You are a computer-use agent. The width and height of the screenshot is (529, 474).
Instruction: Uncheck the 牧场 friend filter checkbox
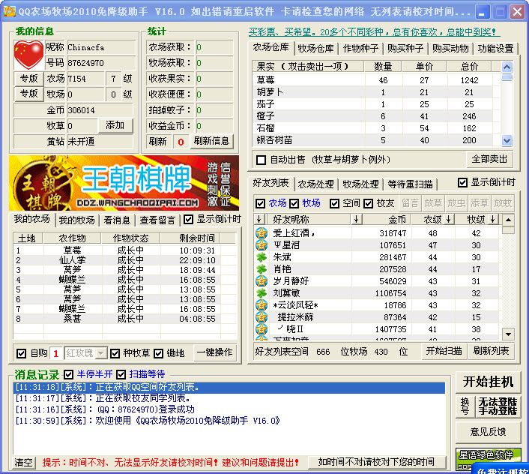coord(294,203)
